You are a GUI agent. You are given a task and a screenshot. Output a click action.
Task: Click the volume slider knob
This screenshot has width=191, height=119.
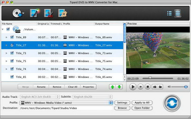coord(186,87)
